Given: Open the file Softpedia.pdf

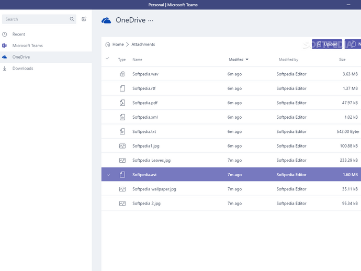Looking at the screenshot, I should [145, 103].
